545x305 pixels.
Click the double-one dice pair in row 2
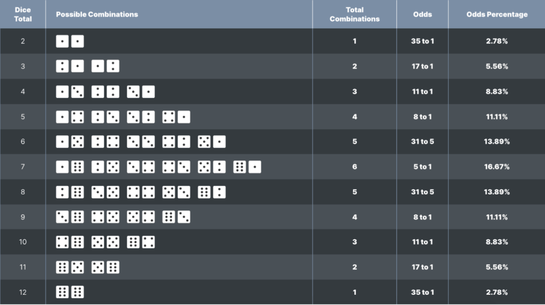click(70, 41)
